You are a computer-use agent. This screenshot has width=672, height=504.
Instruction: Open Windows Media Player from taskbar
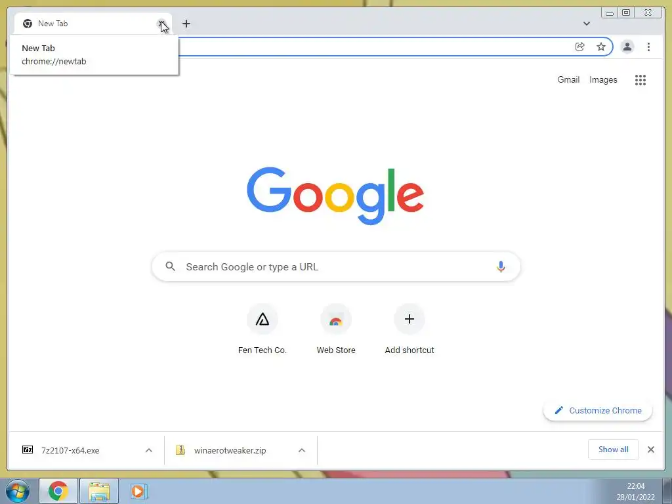coord(138,491)
